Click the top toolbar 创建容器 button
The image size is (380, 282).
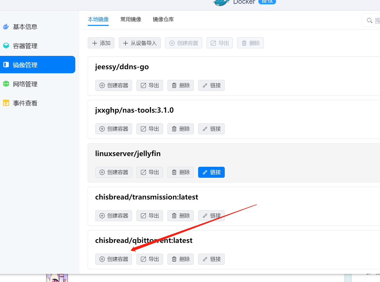(184, 43)
